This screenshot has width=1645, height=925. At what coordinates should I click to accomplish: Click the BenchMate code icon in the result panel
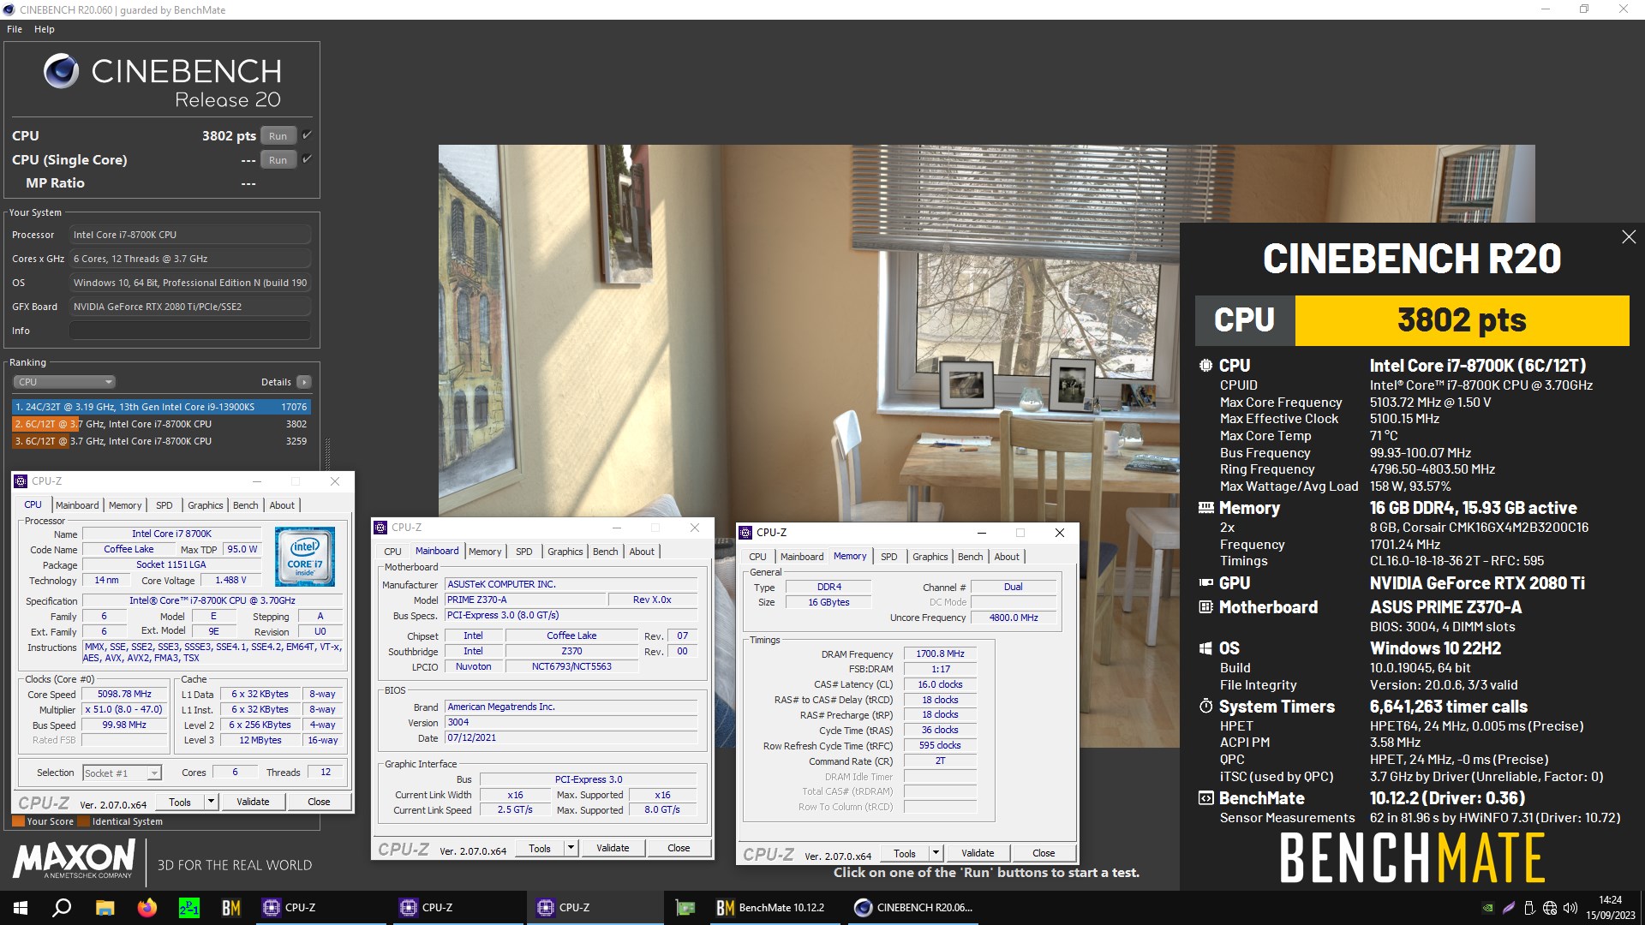click(x=1205, y=798)
